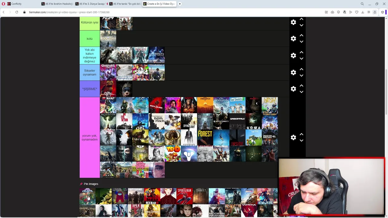Click the pink yorum yok, oynamadım label

point(89,137)
